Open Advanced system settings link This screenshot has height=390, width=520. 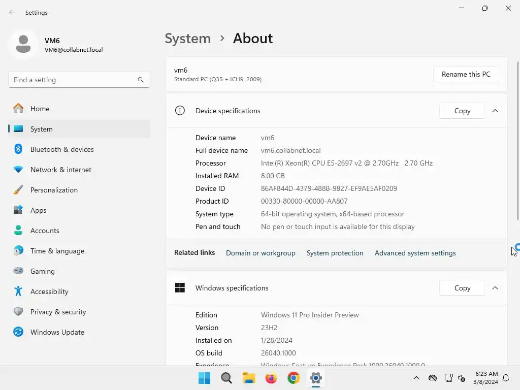[x=415, y=253]
